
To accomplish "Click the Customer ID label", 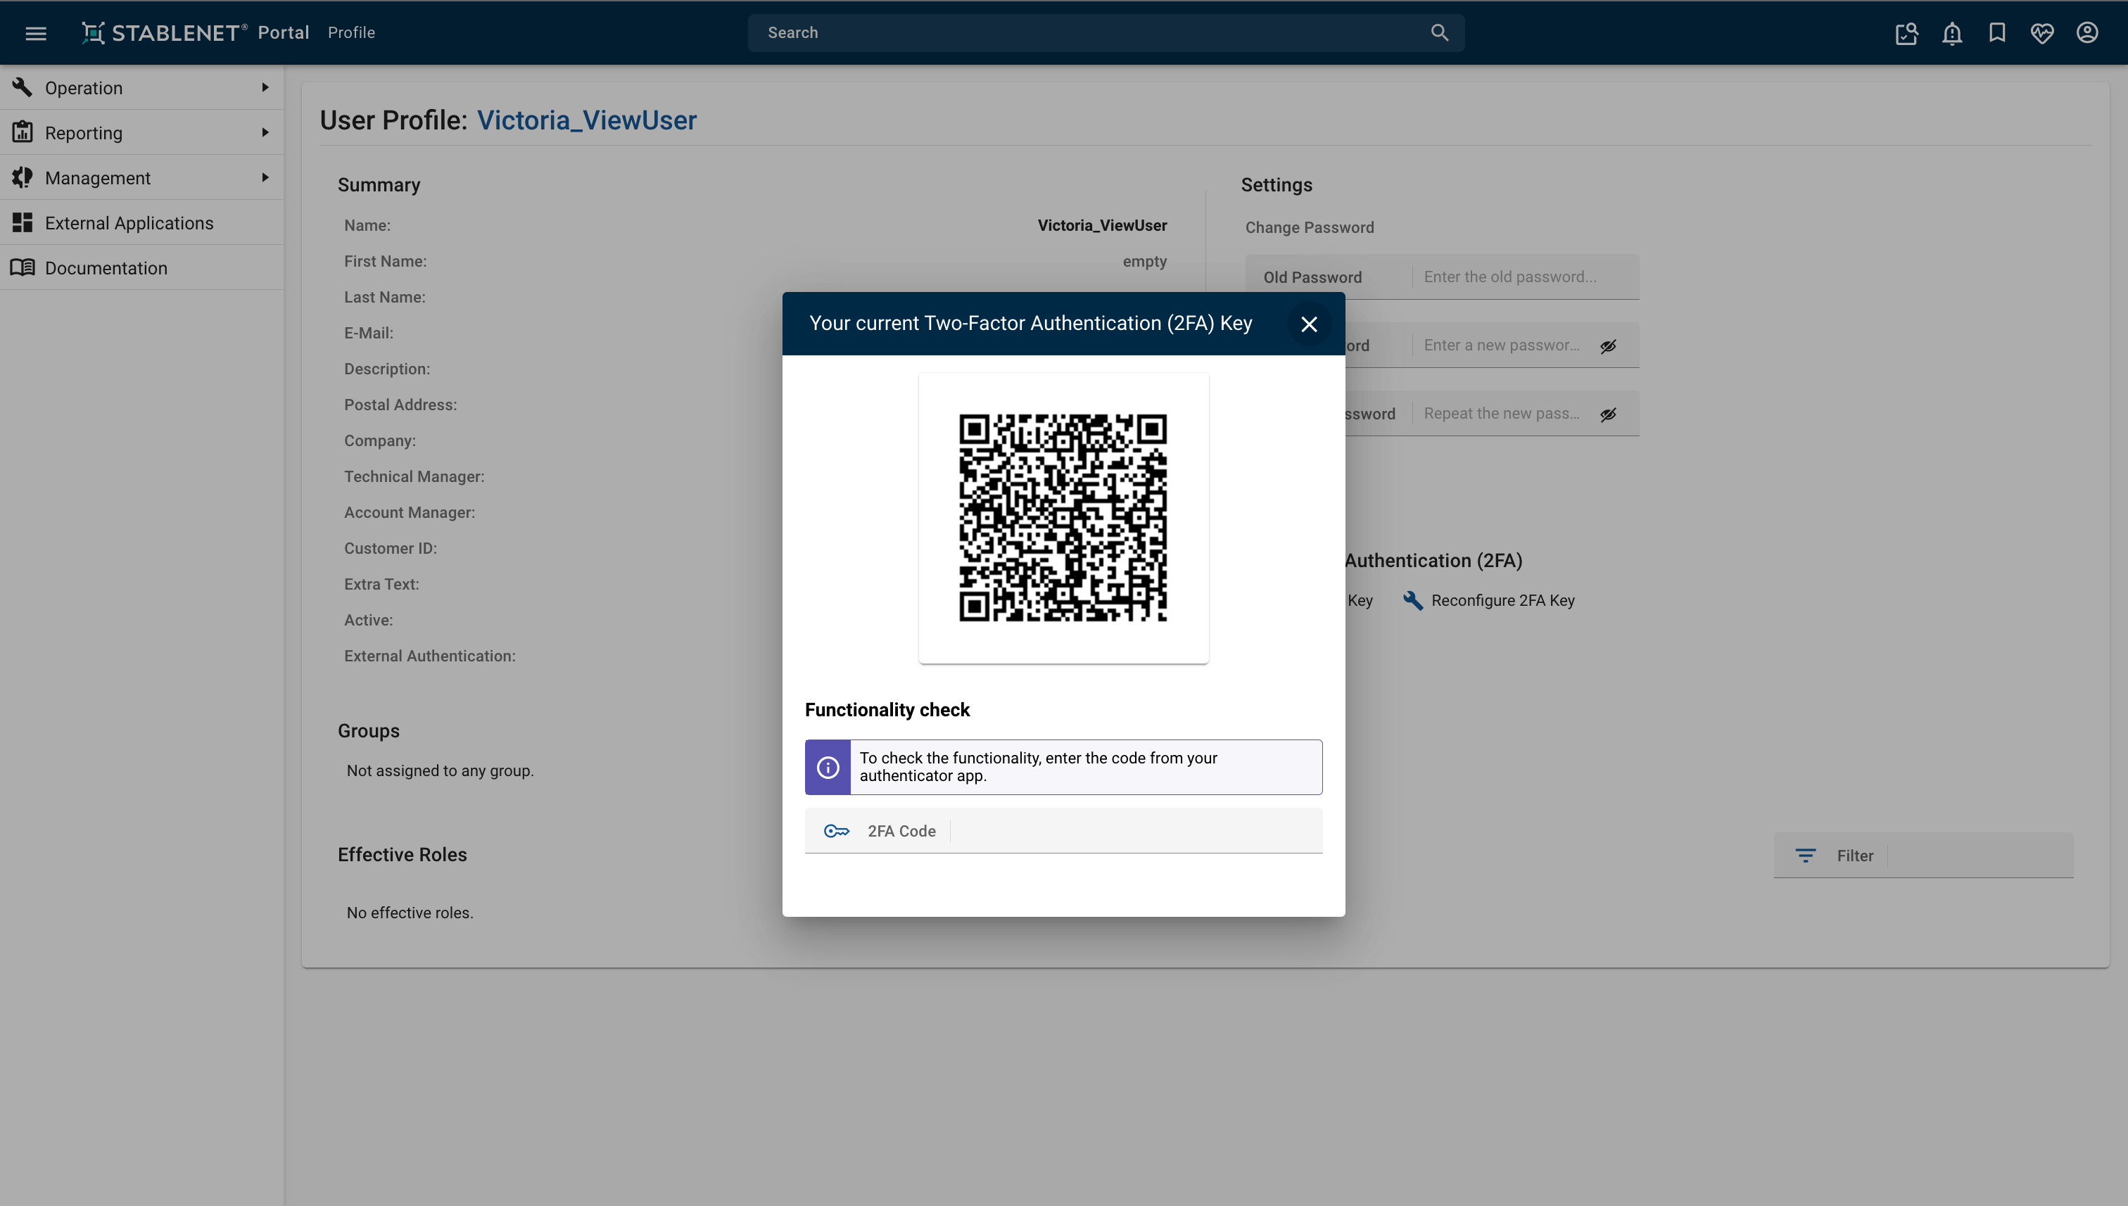I will [390, 548].
